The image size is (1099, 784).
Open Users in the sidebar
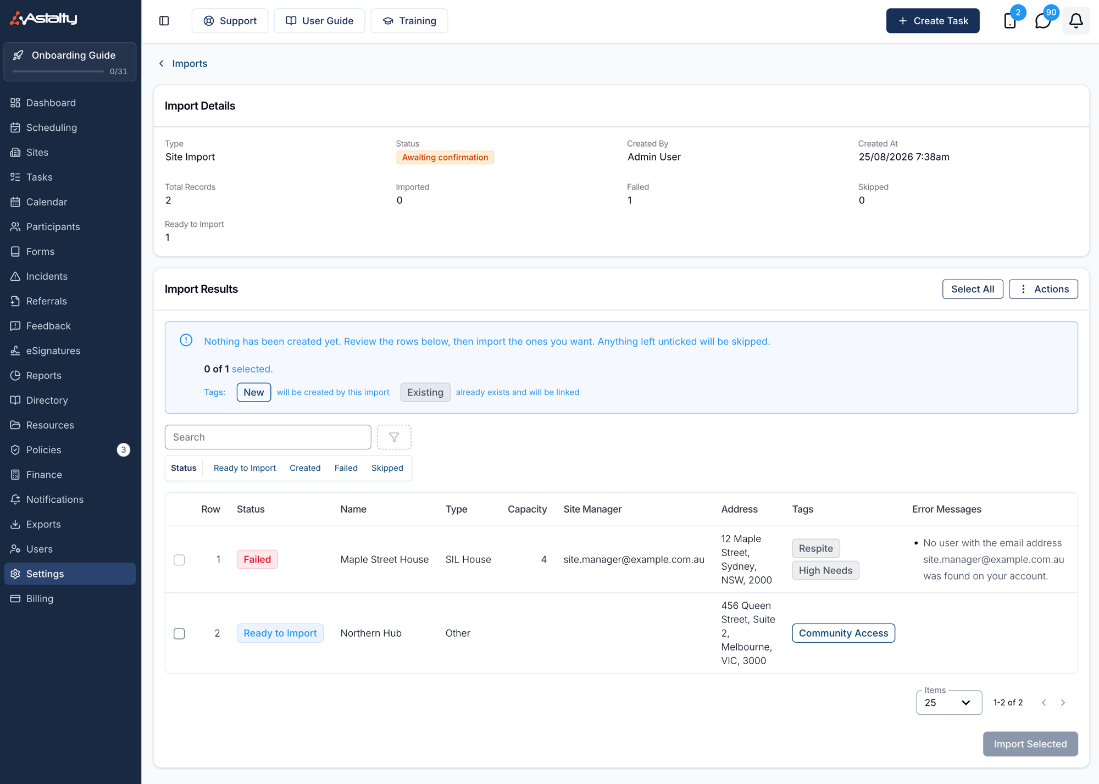(70, 549)
